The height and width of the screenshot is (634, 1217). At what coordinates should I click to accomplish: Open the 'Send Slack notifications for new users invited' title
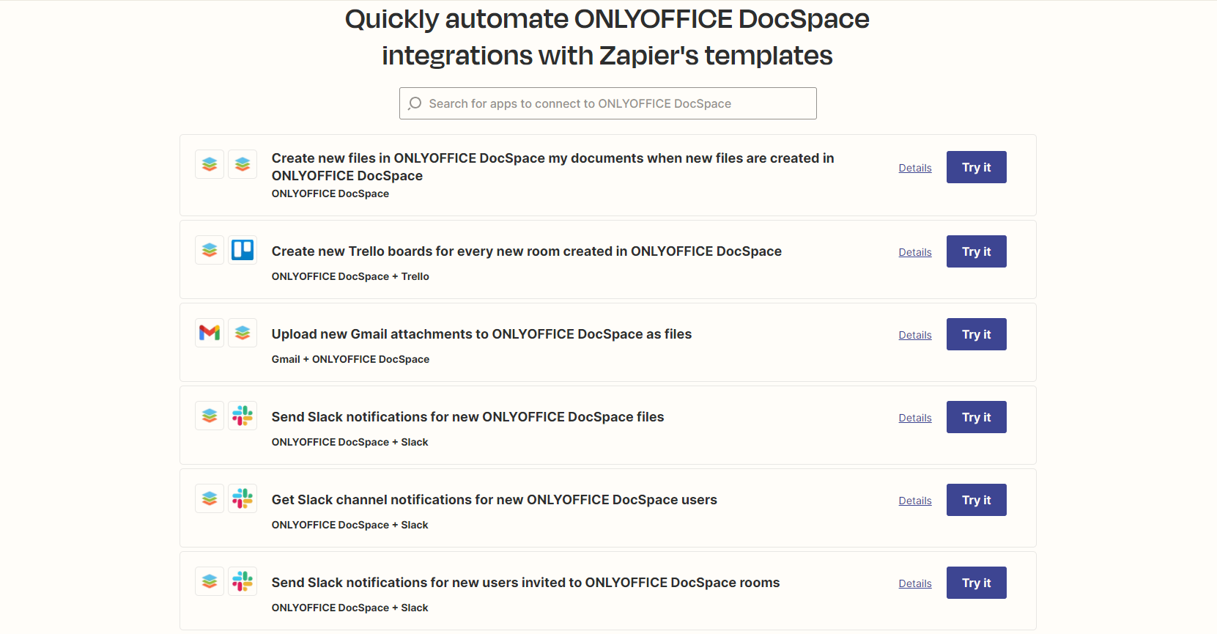coord(525,583)
